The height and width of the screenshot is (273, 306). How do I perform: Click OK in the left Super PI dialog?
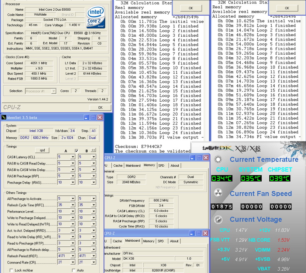(190, 8)
